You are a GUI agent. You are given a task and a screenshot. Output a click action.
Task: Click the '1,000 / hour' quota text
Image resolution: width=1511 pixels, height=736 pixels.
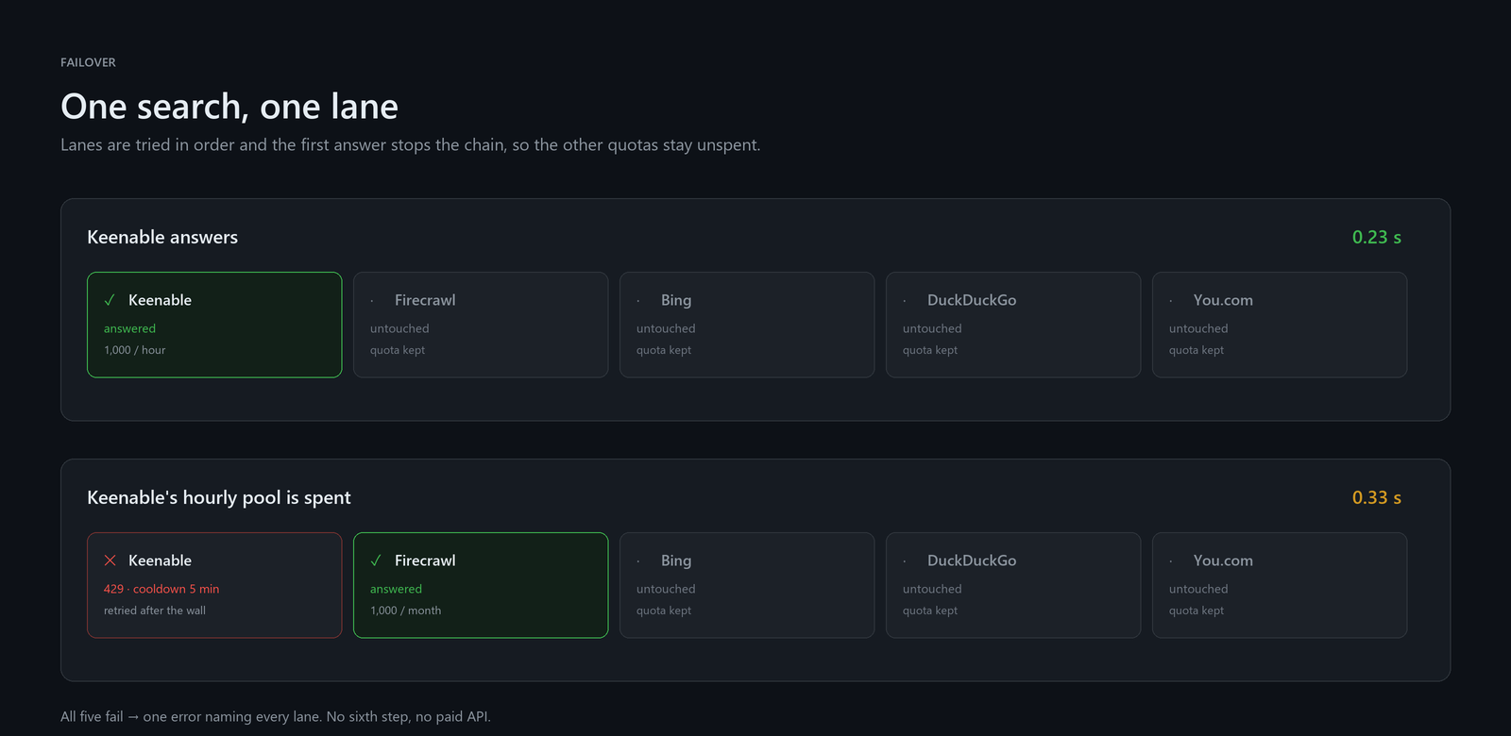coord(135,350)
